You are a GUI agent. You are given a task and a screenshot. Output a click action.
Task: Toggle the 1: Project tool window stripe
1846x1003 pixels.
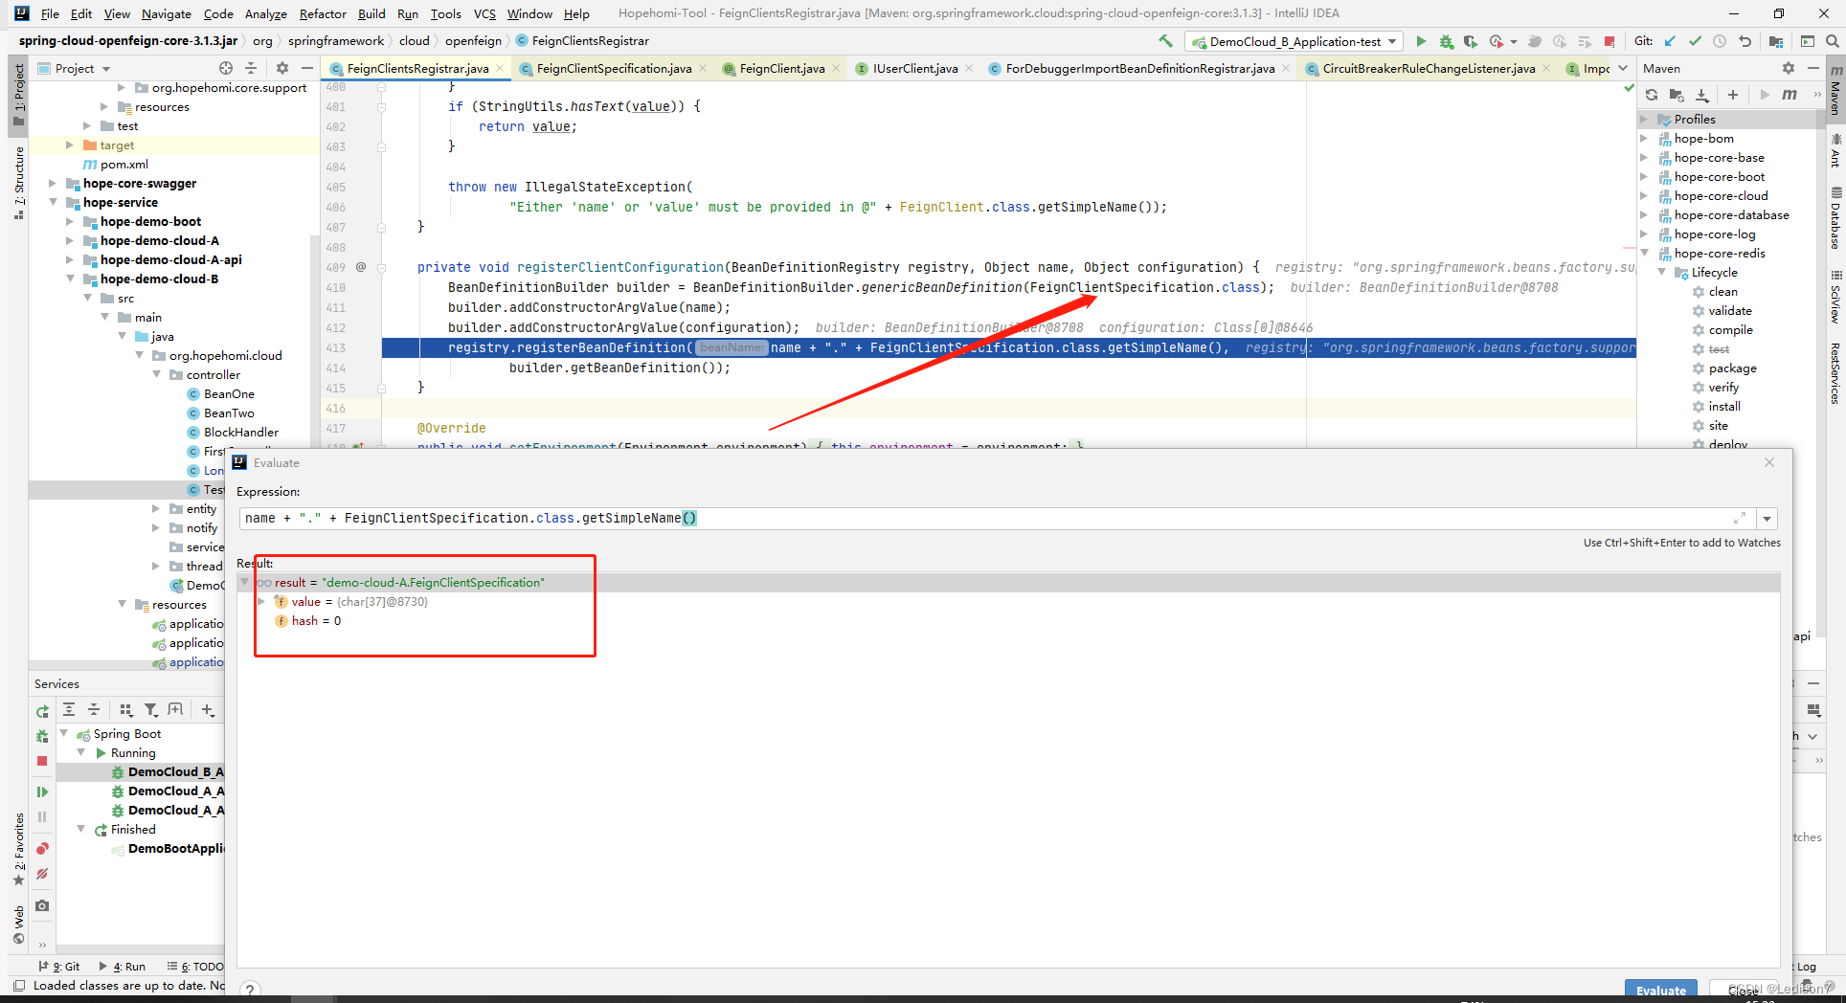tap(18, 96)
